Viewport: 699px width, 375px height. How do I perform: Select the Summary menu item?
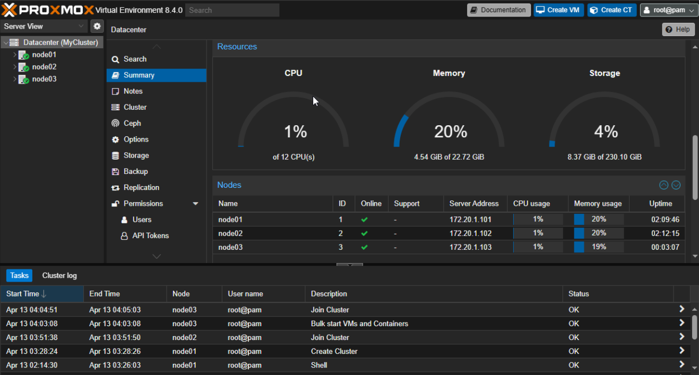point(157,75)
